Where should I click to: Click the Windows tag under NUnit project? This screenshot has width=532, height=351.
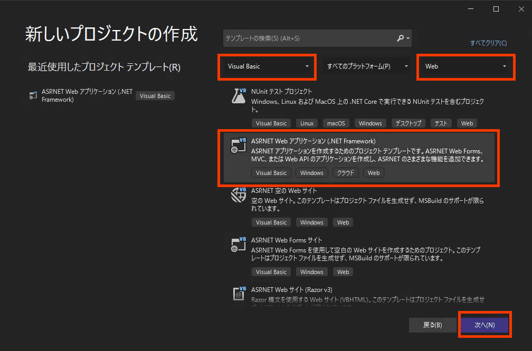coord(370,123)
